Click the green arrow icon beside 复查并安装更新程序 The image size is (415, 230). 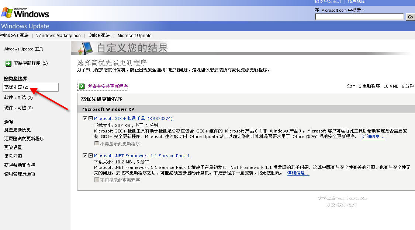click(82, 86)
